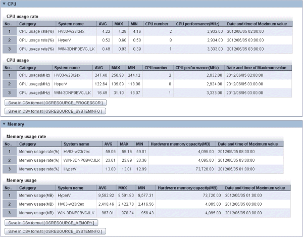
Task: Select memory usage rate MIN 12.99
Action: click(141, 169)
